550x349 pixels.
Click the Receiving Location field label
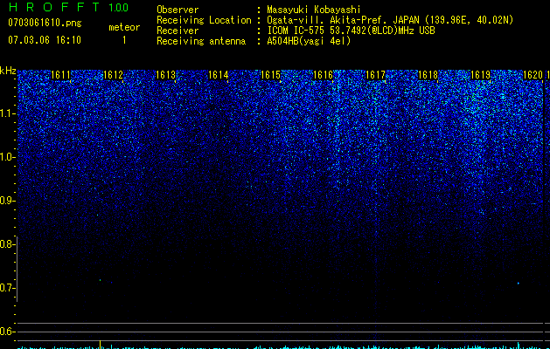coord(204,20)
